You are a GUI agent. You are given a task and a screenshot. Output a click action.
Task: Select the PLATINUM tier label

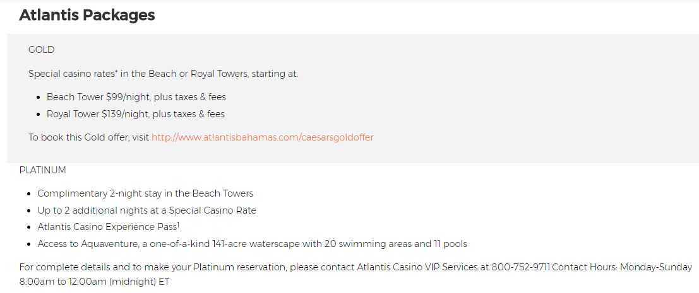tap(43, 170)
